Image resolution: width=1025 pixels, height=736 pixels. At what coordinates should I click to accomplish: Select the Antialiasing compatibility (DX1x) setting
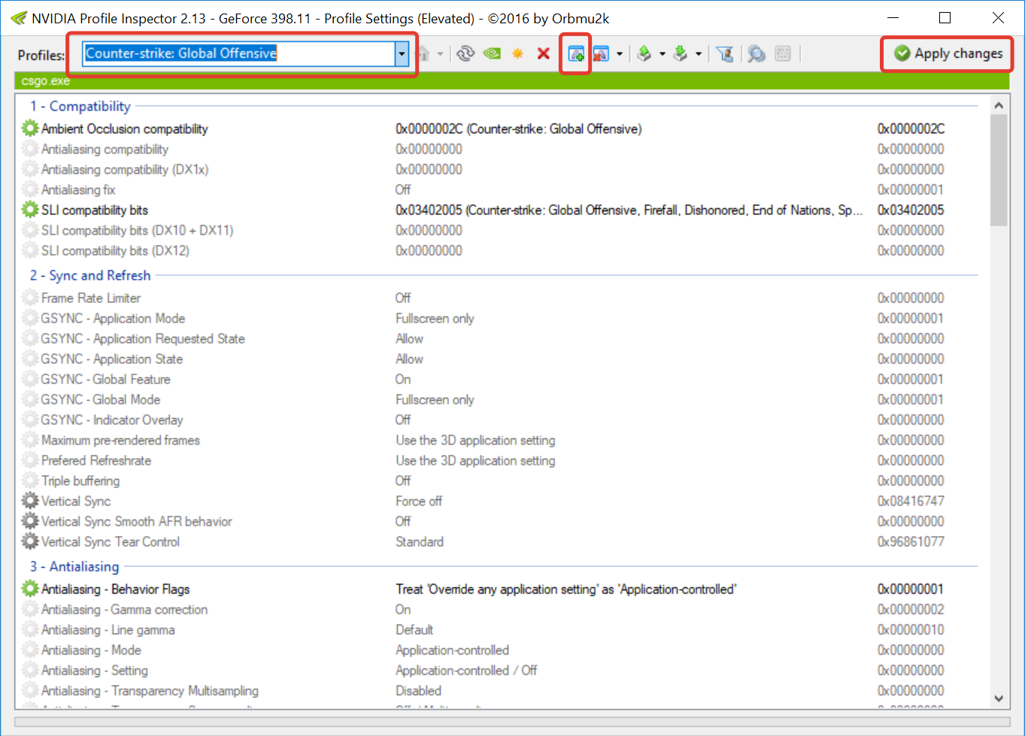coord(125,169)
